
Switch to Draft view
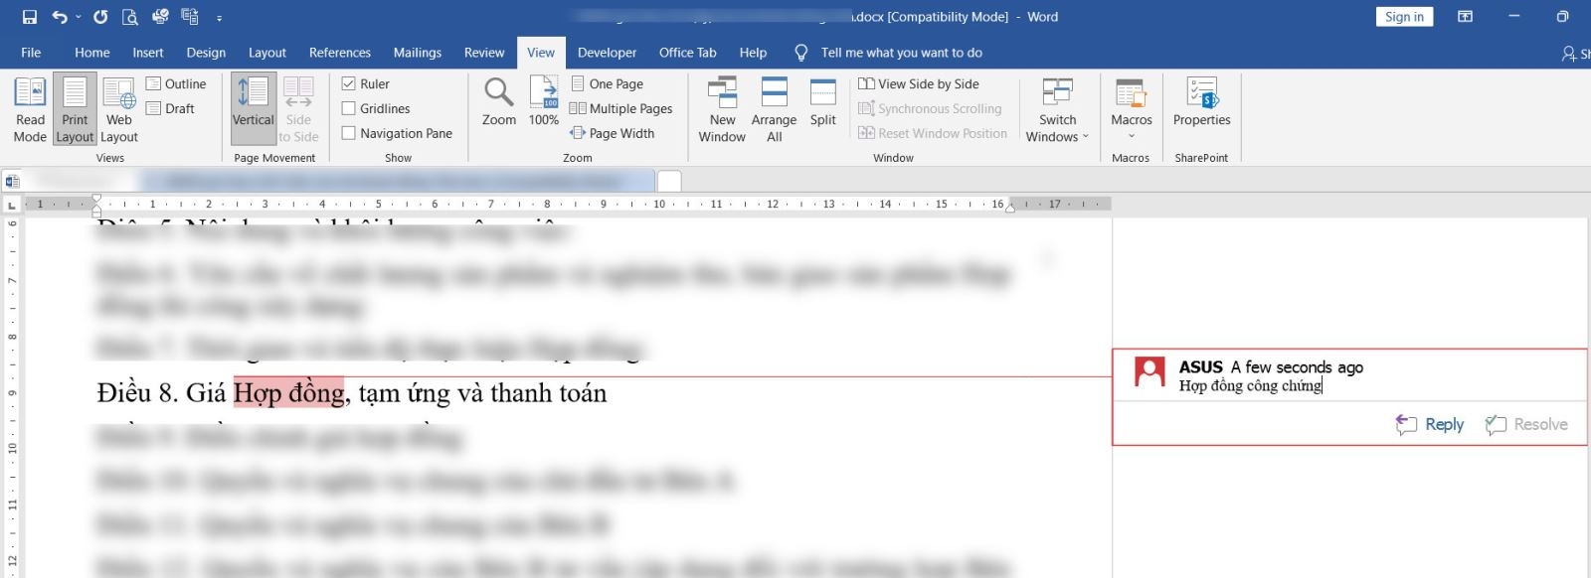pyautogui.click(x=170, y=108)
